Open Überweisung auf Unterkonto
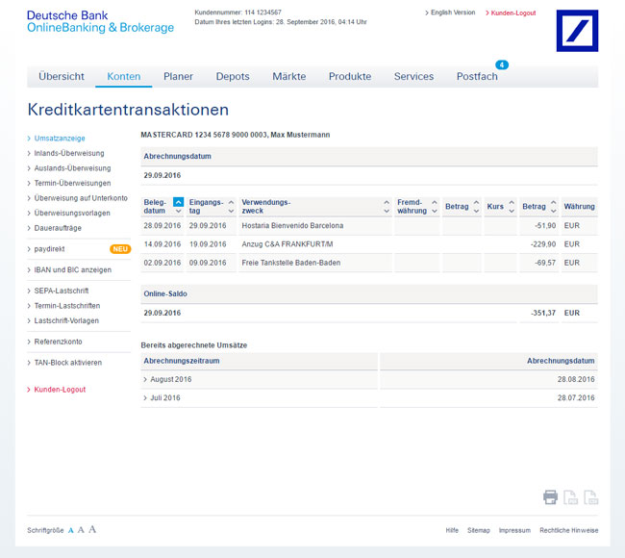Image resolution: width=625 pixels, height=558 pixels. 77,198
